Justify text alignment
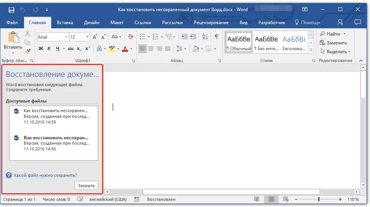Image resolution: width=370 pixels, height=207 pixels. pos(168,49)
